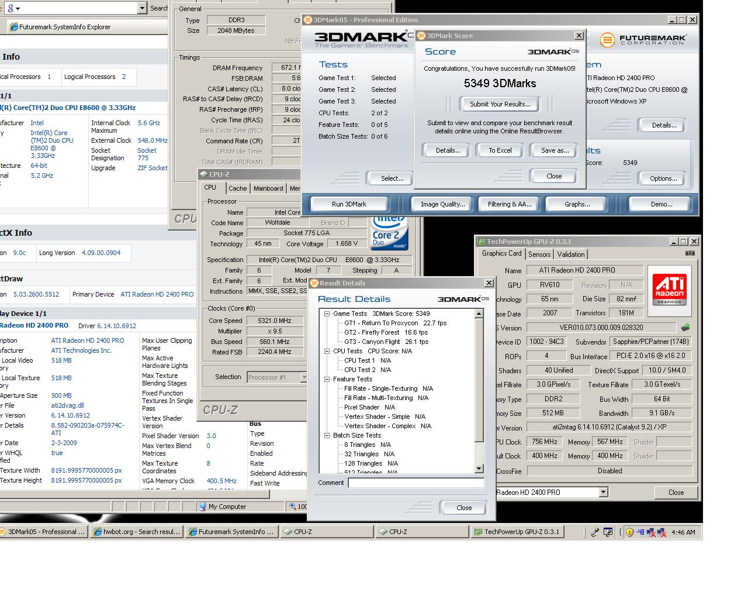748x599 pixels.
Task: Open the yellow security shield tray icon
Action: (629, 532)
